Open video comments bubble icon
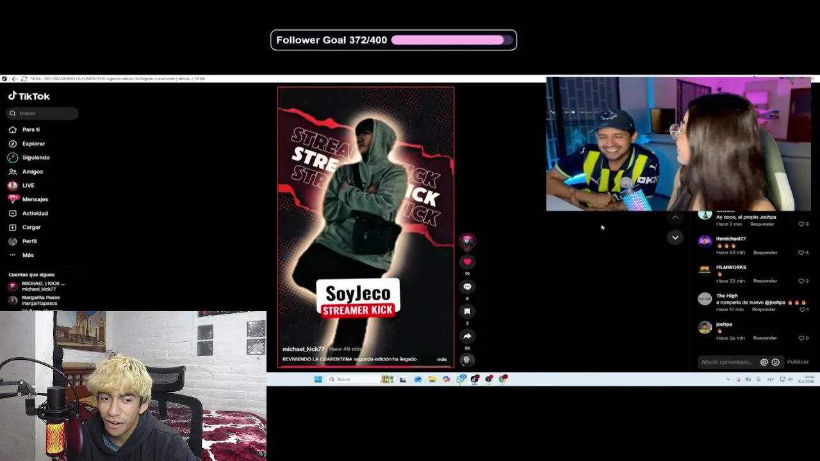 pos(467,286)
